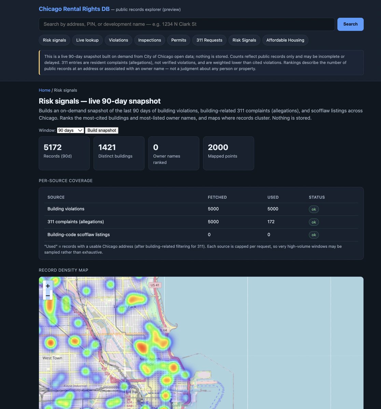
Task: Click the USED column header
Action: (x=273, y=197)
